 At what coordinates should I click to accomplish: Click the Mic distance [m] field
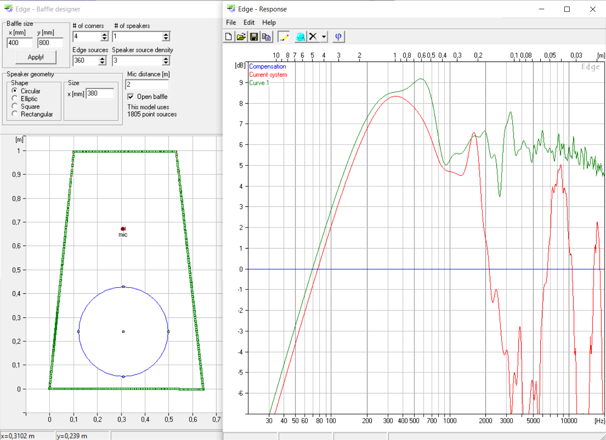click(x=147, y=84)
